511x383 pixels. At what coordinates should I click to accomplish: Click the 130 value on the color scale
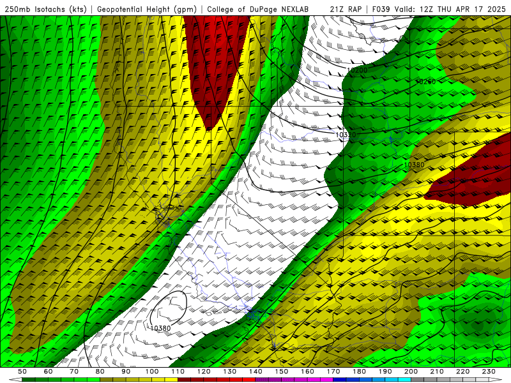[230, 372]
